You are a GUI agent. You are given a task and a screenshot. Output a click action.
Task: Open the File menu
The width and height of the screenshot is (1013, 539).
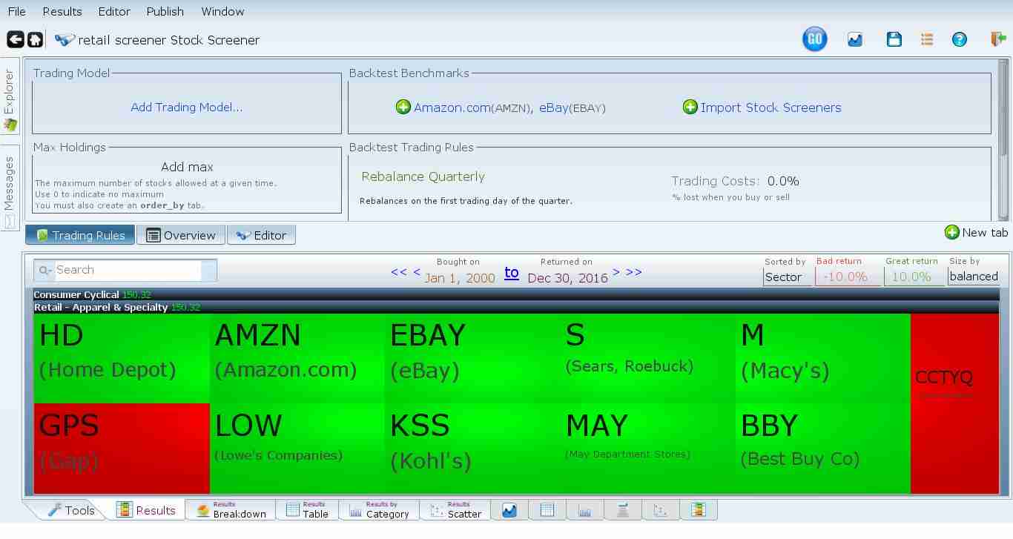(16, 11)
